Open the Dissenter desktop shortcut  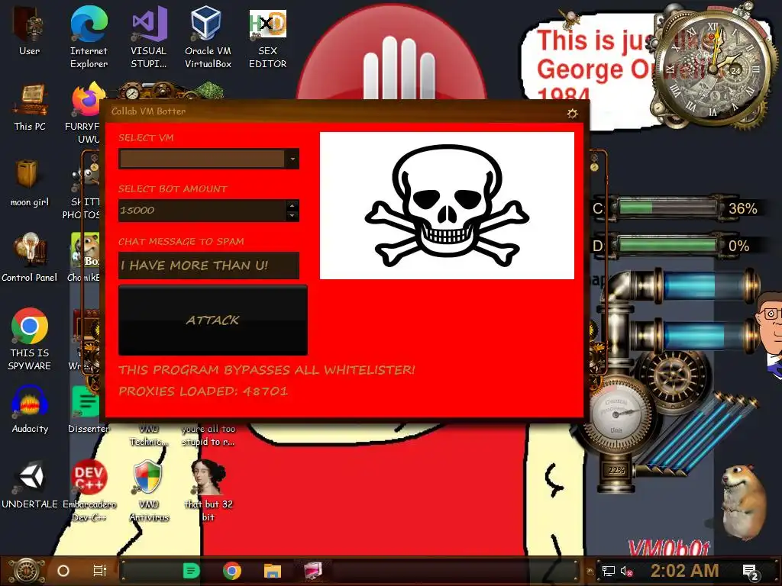click(x=89, y=409)
